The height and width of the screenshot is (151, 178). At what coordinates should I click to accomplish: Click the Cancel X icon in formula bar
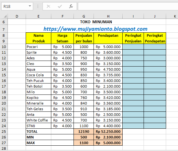pos(48,6)
